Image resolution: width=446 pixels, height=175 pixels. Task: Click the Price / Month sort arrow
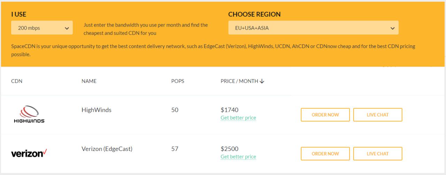pos(262,81)
